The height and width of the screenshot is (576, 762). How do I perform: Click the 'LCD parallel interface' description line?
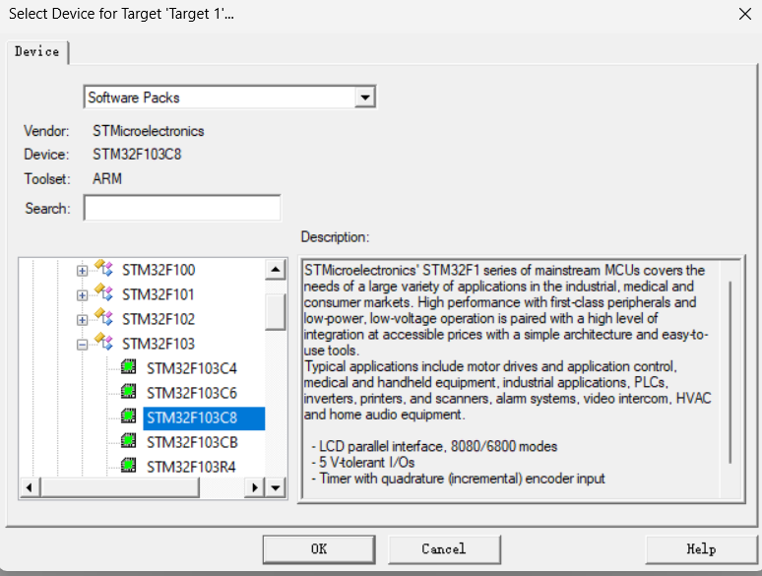[434, 446]
